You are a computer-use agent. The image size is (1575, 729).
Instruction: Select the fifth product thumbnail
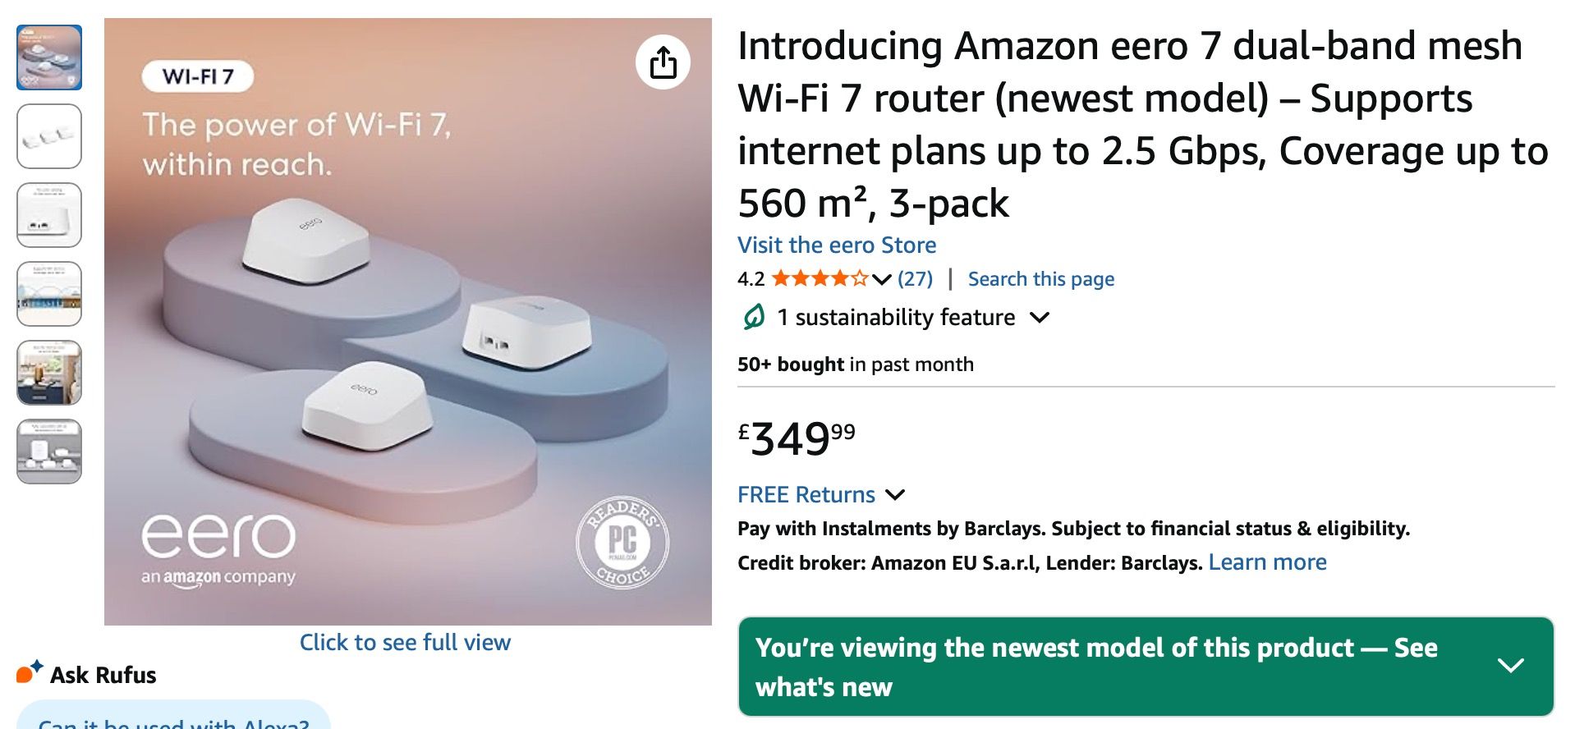click(49, 373)
